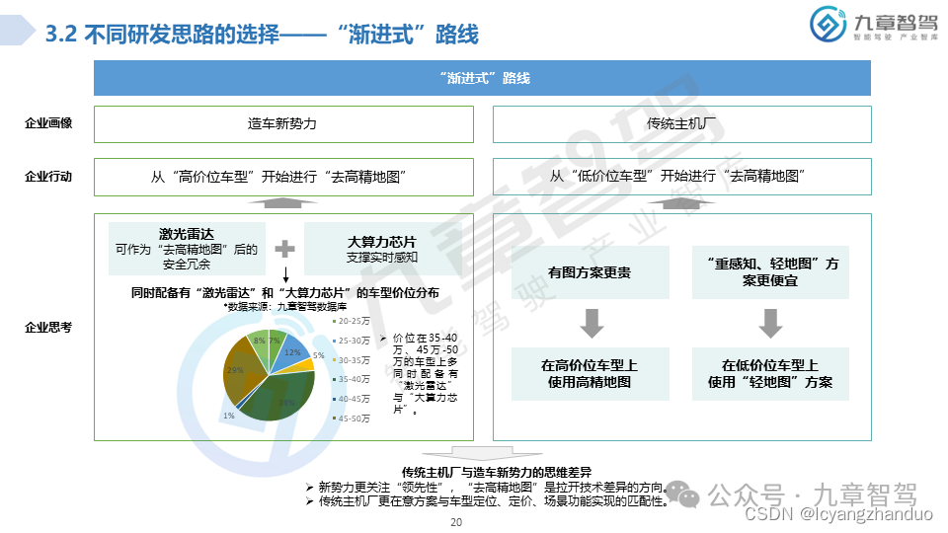Screen dimensions: 948x533
Task: Click the 8% light green pie slice
Action: coord(259,345)
